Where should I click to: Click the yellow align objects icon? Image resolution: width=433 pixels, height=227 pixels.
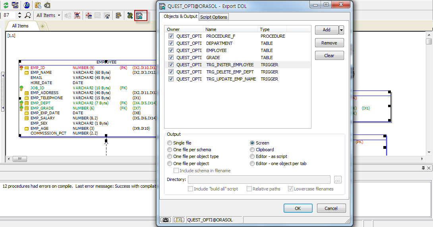coord(118,15)
